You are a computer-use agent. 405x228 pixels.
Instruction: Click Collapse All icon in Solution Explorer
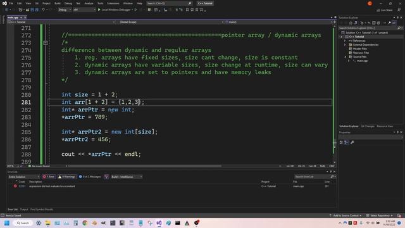373,23
